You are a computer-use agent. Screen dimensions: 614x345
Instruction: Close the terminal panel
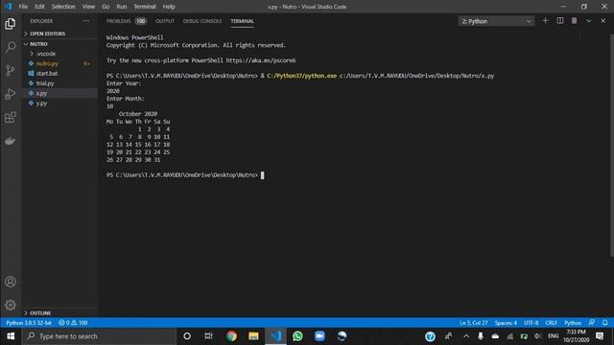(603, 21)
